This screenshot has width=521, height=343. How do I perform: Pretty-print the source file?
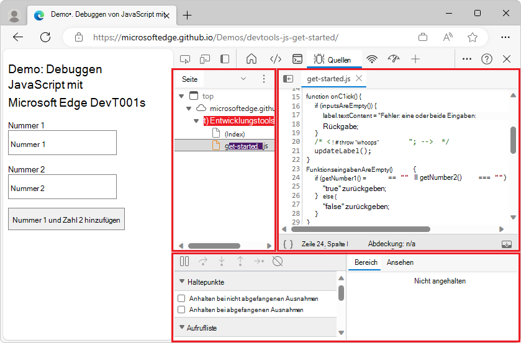[288, 244]
